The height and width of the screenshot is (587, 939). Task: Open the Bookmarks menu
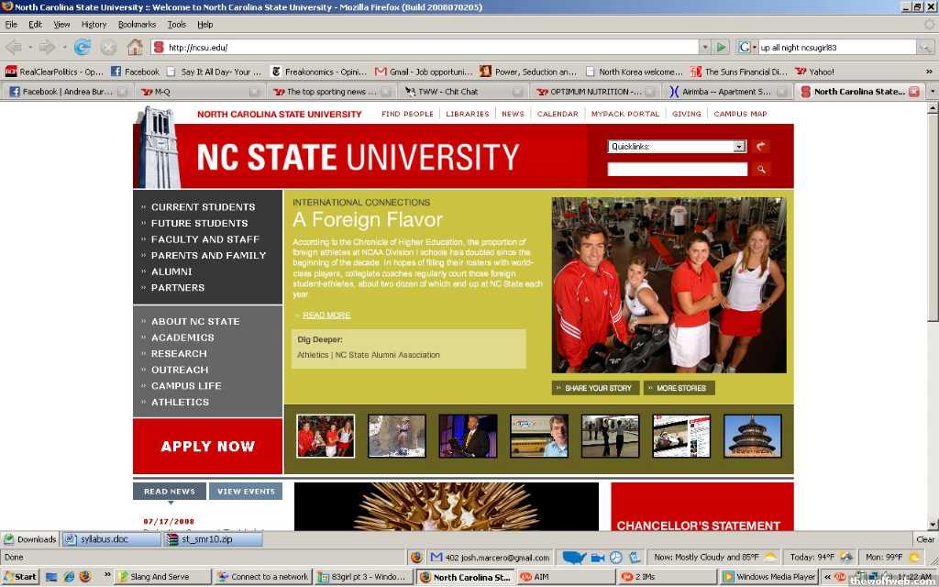[137, 25]
